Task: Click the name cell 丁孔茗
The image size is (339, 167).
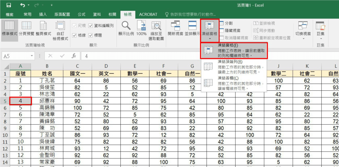Action: coord(47,80)
